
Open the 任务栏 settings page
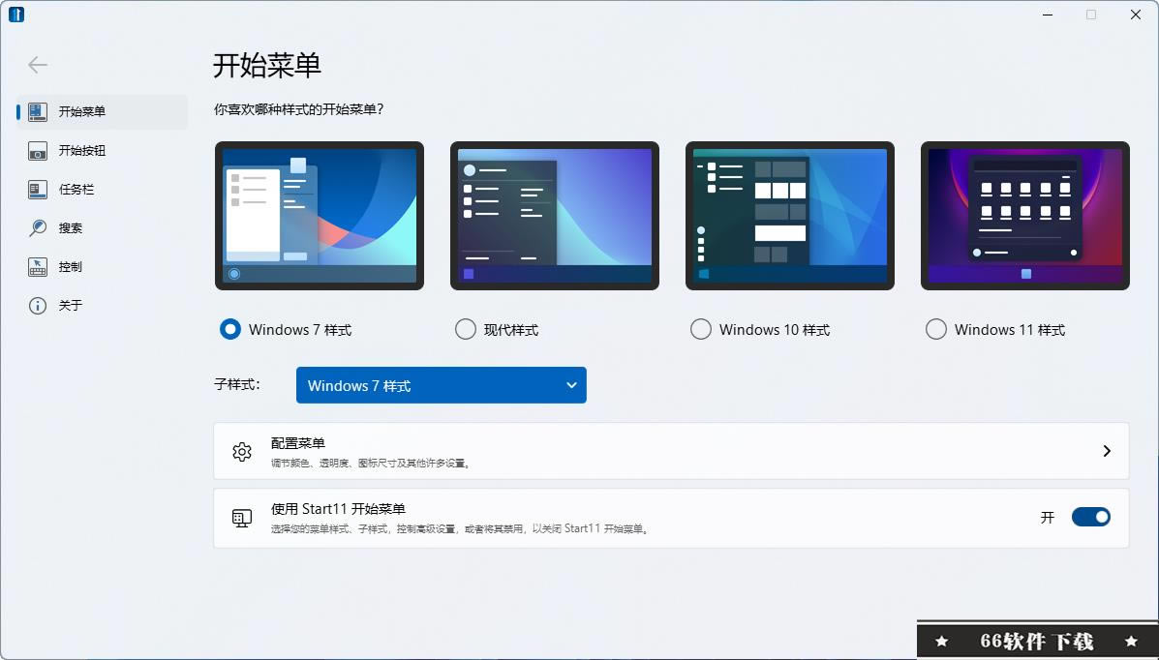tap(102, 190)
